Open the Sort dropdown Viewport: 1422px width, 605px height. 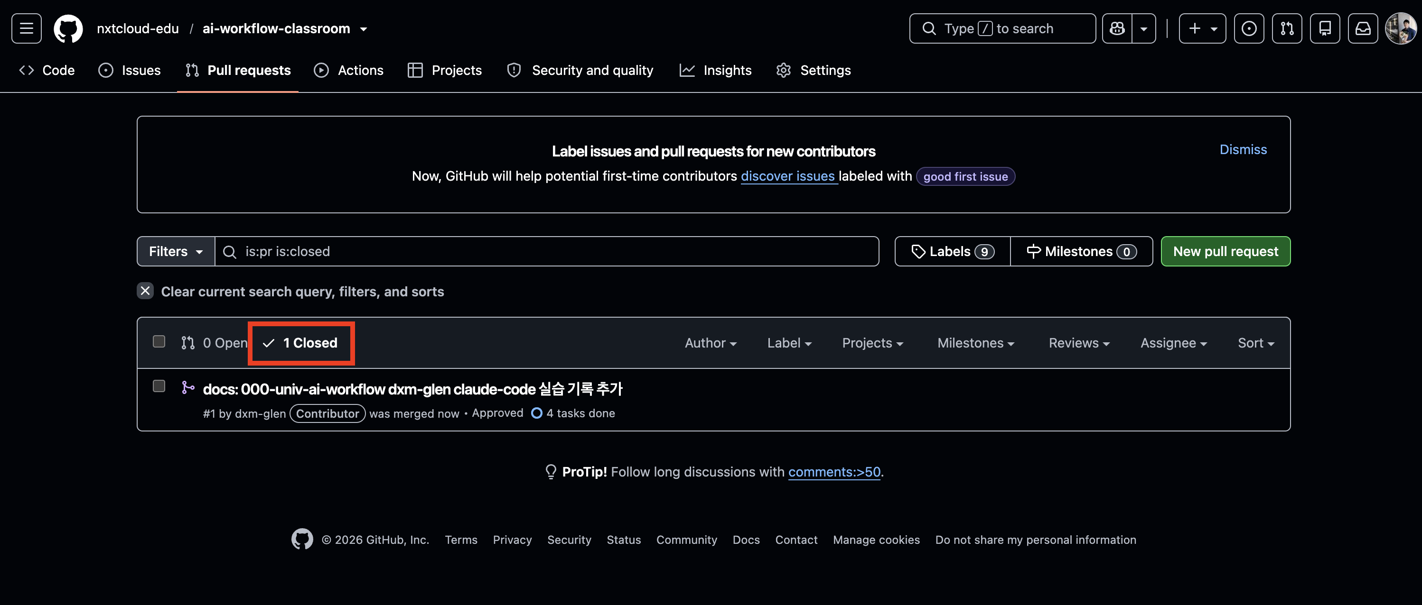click(x=1255, y=343)
